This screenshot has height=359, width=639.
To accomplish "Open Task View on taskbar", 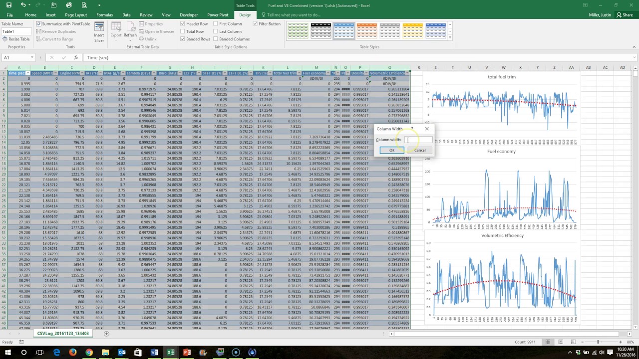I will coord(40,353).
